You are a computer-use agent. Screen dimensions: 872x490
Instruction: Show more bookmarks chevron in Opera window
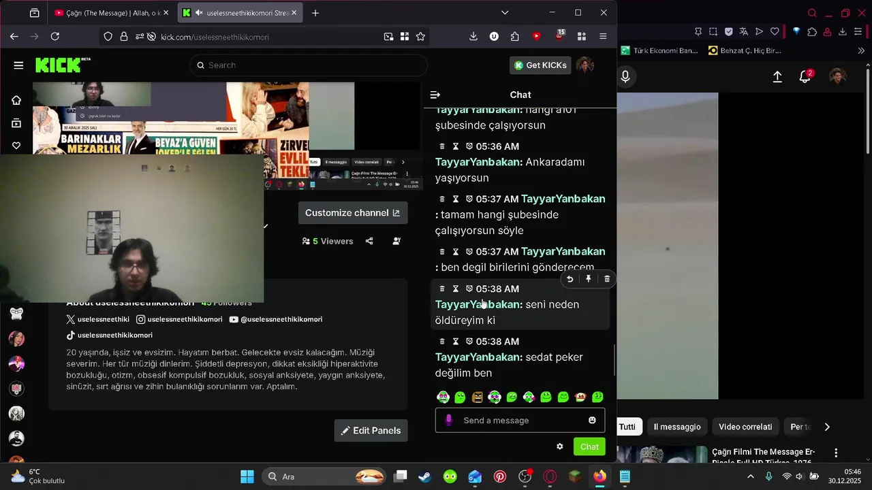tap(861, 50)
